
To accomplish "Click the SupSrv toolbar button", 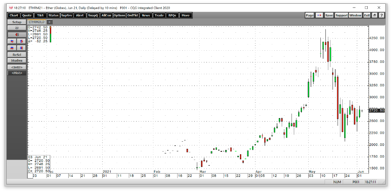I will pos(67,16).
